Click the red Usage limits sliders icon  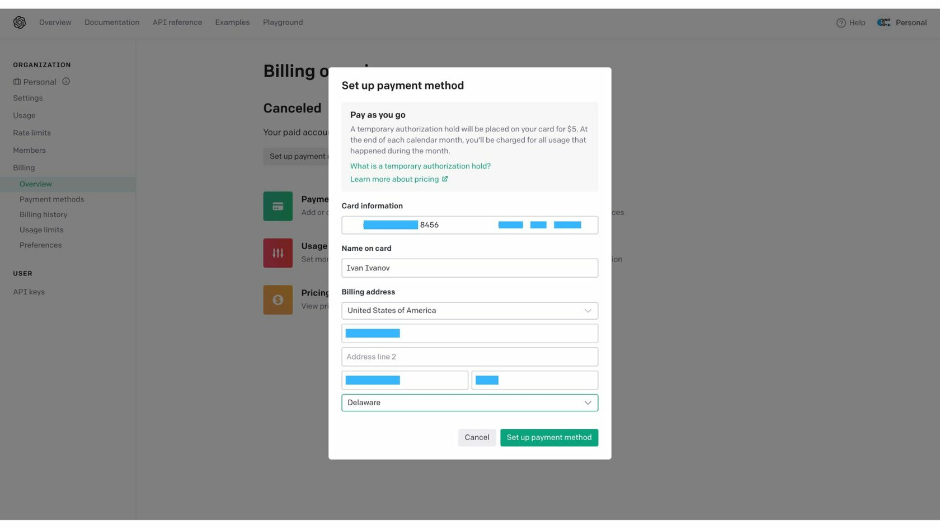coord(278,253)
